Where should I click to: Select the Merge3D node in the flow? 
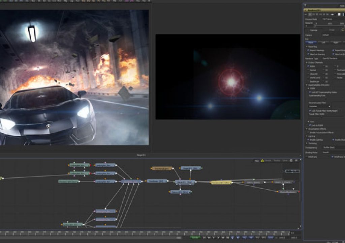(x=185, y=182)
